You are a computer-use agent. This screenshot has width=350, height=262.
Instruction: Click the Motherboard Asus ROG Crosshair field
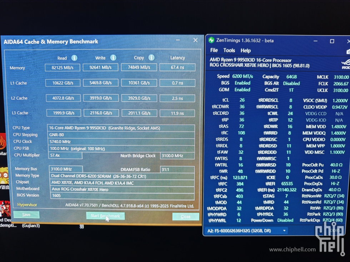[x=122, y=189]
